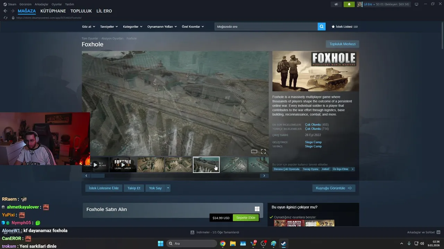Click the Steam back navigation arrow
Screen dimensions: 444x249
[5, 11]
